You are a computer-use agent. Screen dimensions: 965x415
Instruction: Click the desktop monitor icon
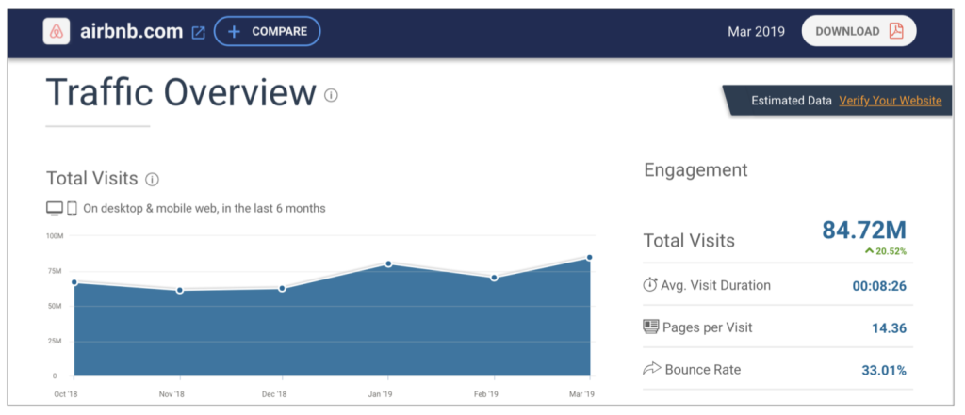tap(55, 209)
